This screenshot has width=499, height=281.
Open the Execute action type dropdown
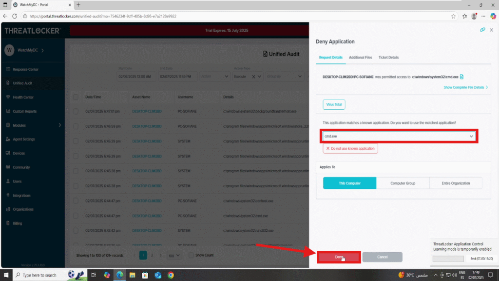[x=259, y=77]
